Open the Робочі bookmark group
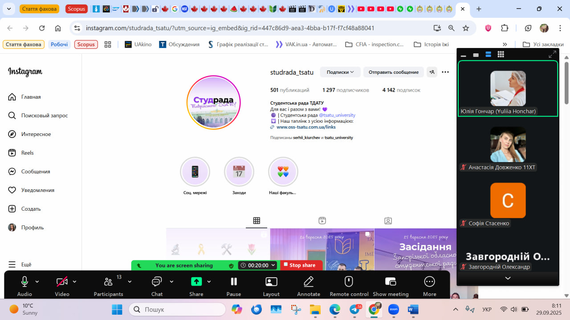The image size is (570, 320). (59, 44)
